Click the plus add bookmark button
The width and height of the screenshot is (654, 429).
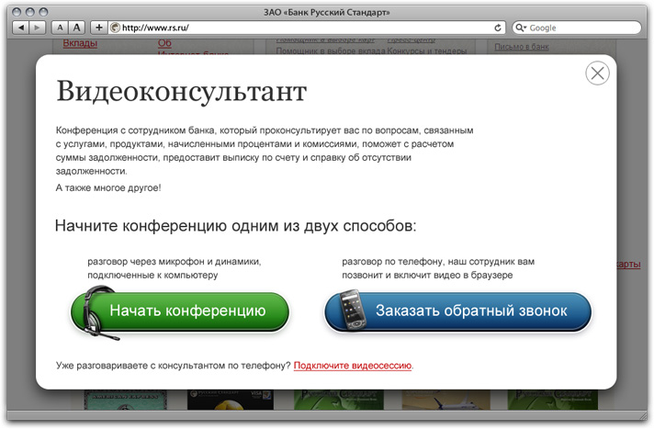tap(99, 28)
